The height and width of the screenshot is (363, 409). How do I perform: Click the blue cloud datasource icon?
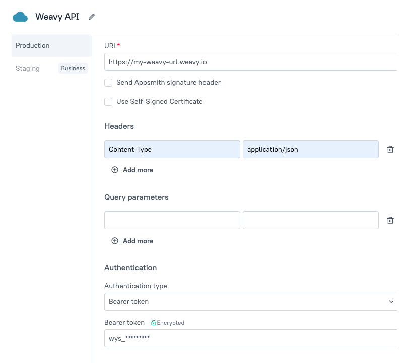click(x=20, y=17)
